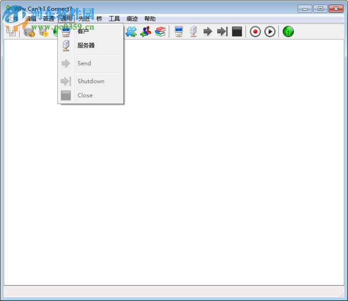Click the play button in toolbar
Image resolution: width=348 pixels, height=301 pixels.
(270, 32)
